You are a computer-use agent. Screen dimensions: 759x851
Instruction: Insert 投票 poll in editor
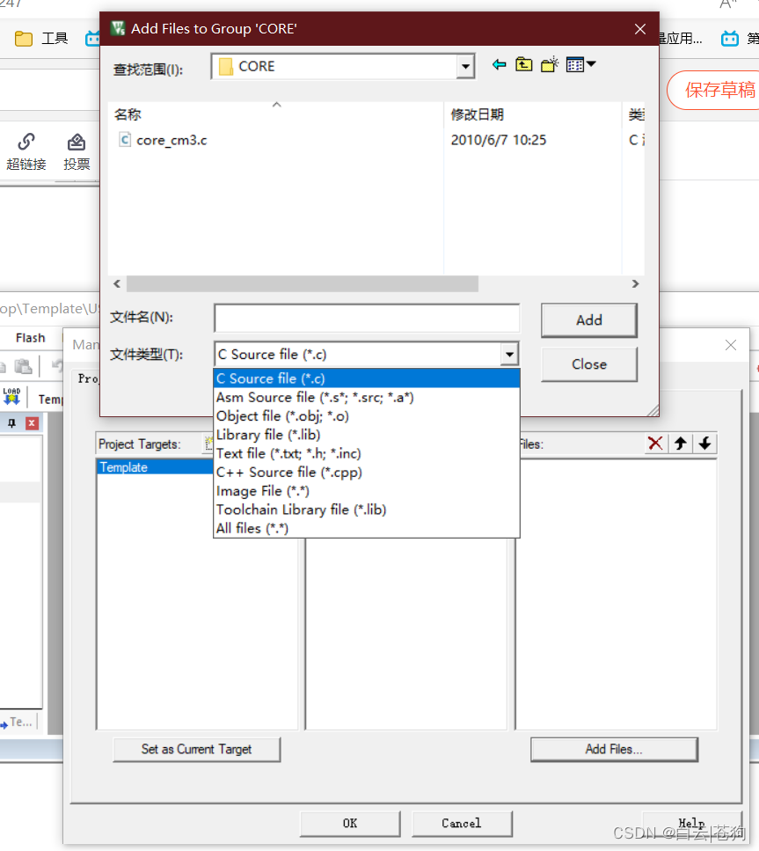coord(77,151)
